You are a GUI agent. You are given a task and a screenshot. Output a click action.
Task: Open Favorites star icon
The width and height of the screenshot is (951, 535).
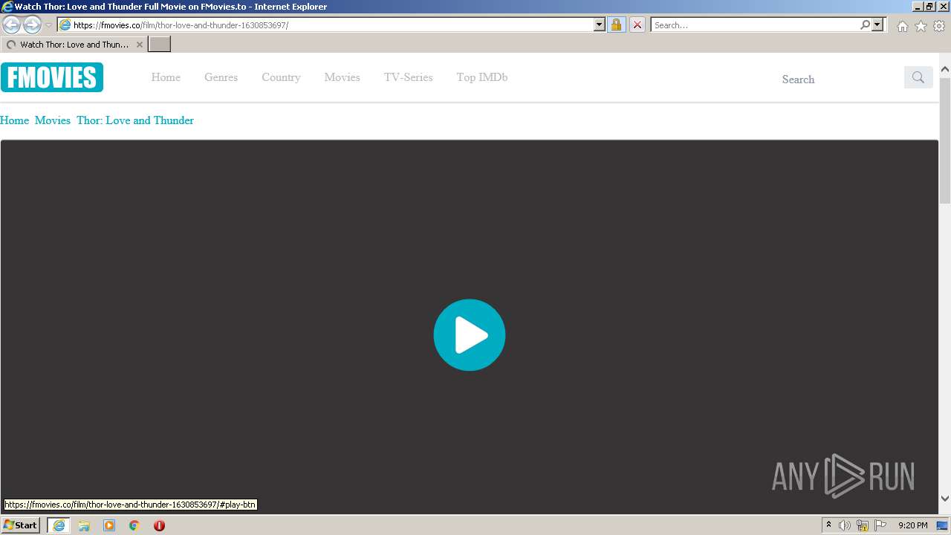point(921,26)
